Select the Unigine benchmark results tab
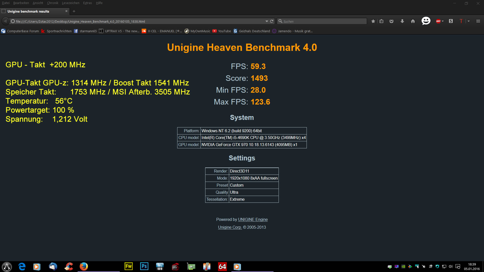Viewport: 484px width, 272px height. point(35,11)
